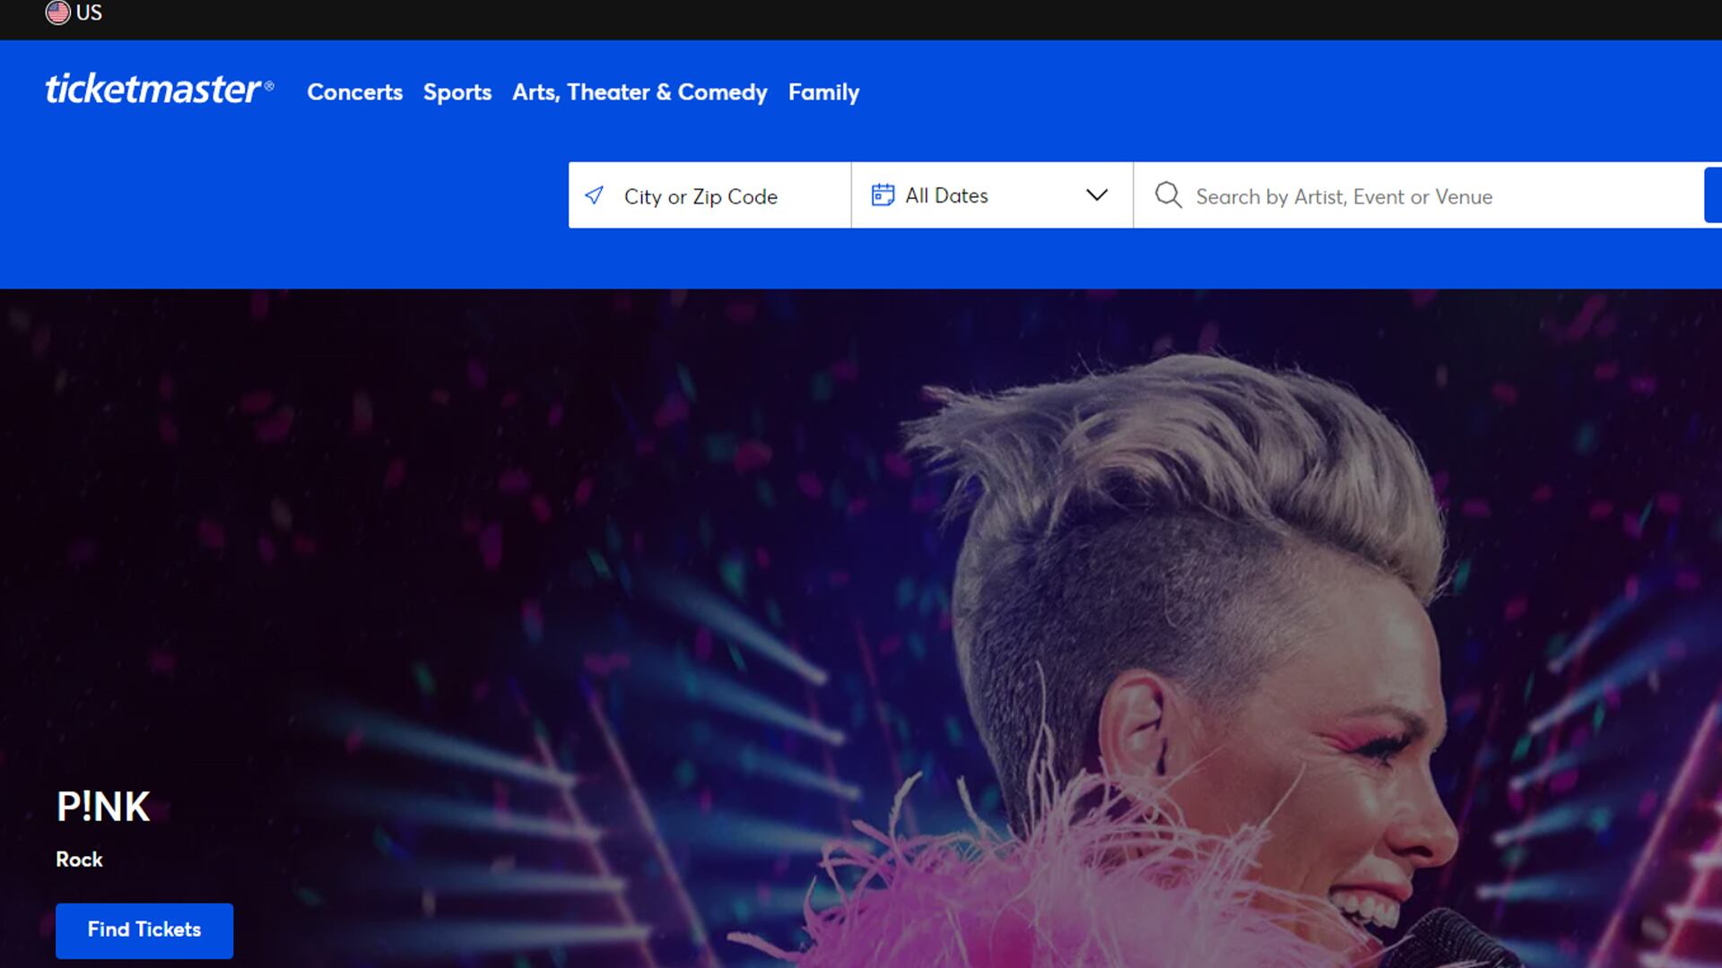Click the P!NK headline

tap(103, 807)
